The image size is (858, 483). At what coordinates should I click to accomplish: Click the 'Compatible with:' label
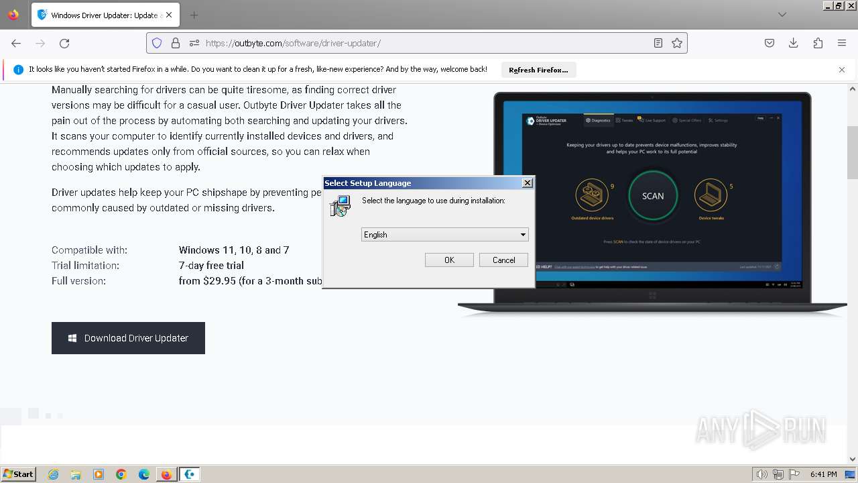(x=89, y=250)
